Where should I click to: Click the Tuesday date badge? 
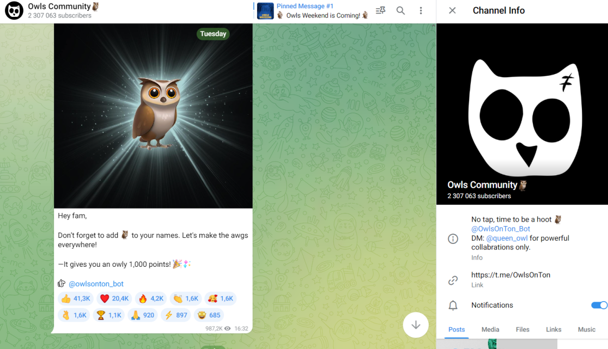click(213, 34)
